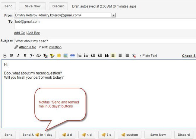Click the Cyrillic Б transliteration icon
Viewport: 196px width, 139px height.
tap(5, 55)
